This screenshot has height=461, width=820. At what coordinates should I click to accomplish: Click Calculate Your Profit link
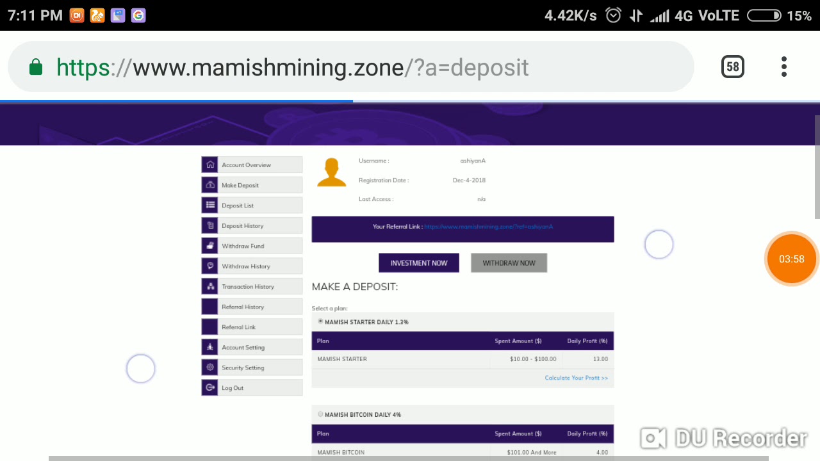pos(577,378)
